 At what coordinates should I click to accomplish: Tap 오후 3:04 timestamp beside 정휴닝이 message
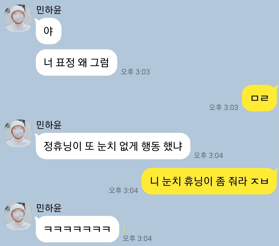[x=209, y=155]
